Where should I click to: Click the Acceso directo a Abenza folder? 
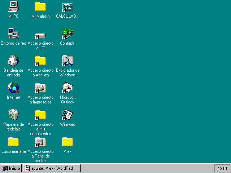tap(40, 61)
